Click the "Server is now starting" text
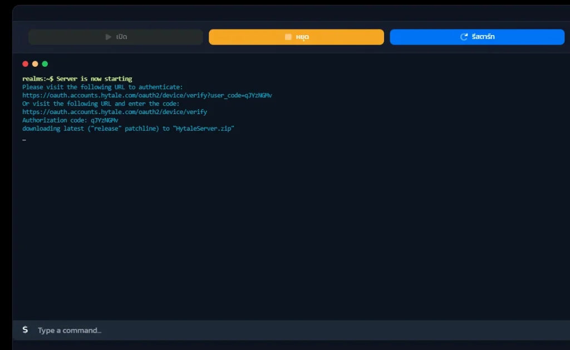 [94, 79]
